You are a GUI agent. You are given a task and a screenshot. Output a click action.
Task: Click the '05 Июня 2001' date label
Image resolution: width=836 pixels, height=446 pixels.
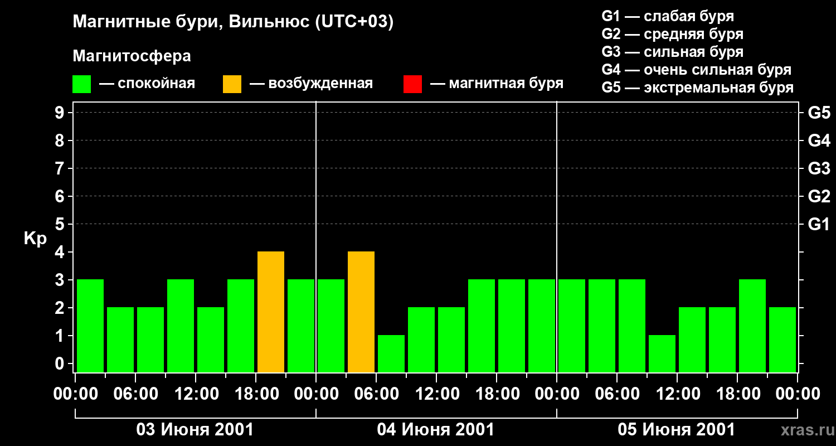pos(677,430)
